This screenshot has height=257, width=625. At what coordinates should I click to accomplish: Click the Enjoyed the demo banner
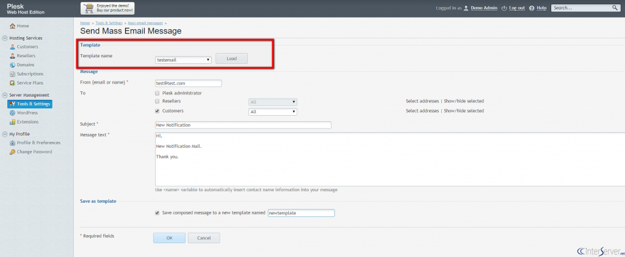tap(107, 8)
